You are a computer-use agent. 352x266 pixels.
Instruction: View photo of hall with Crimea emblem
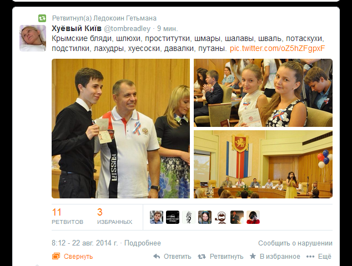263,165
